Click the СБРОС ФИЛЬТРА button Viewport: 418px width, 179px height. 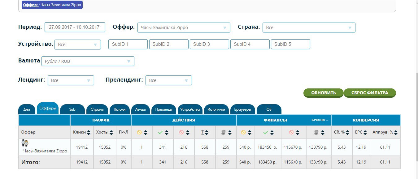pos(370,93)
